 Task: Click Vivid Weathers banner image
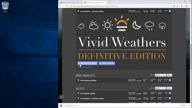pyautogui.click(x=122, y=37)
